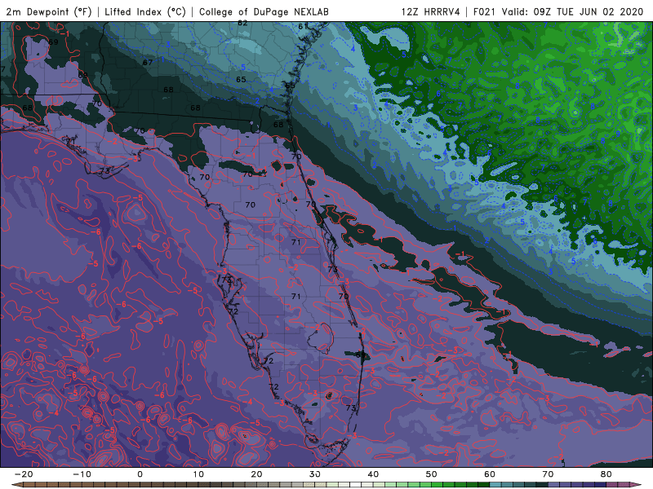
Task: Click the '2m Dewpoint (°F)' title text
Action: 49,11
